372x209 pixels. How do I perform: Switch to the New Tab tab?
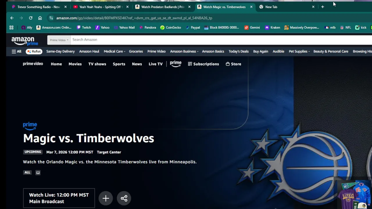(286, 7)
